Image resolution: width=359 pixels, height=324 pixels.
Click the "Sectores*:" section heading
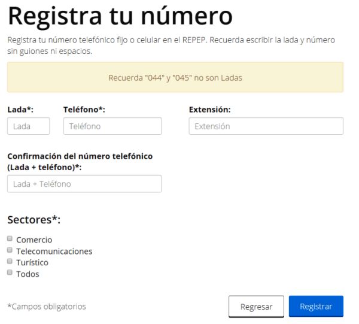point(34,219)
